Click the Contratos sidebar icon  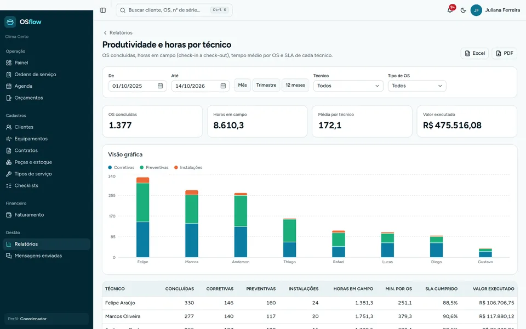tap(9, 150)
